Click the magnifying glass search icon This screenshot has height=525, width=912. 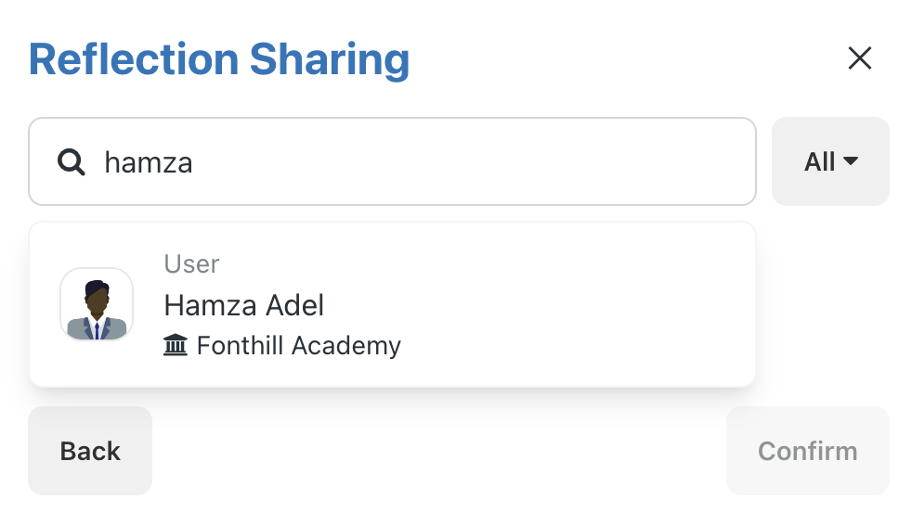(71, 162)
